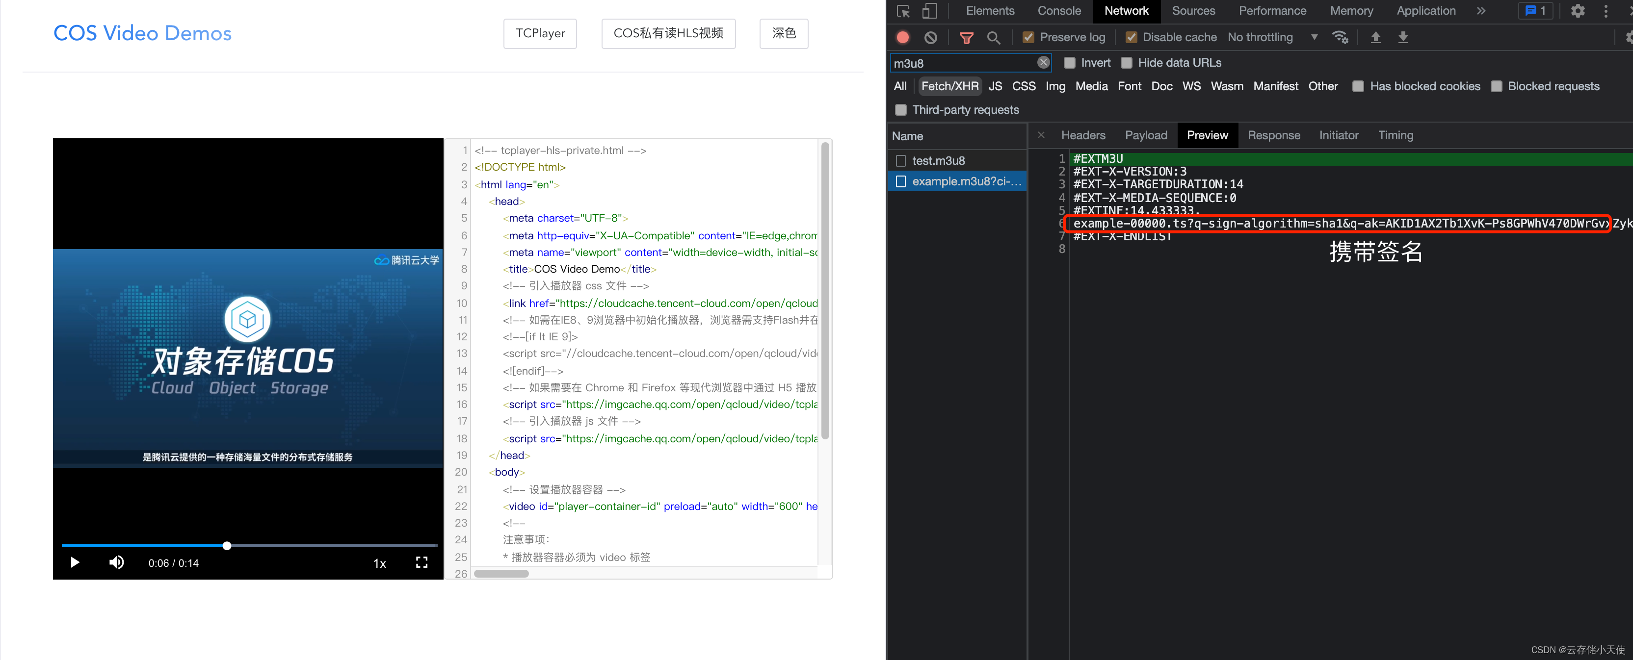Viewport: 1633px width, 660px height.
Task: Select the inspect element tool
Action: [903, 11]
